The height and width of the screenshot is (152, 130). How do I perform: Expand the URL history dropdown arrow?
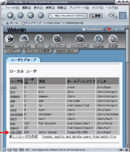85,16
